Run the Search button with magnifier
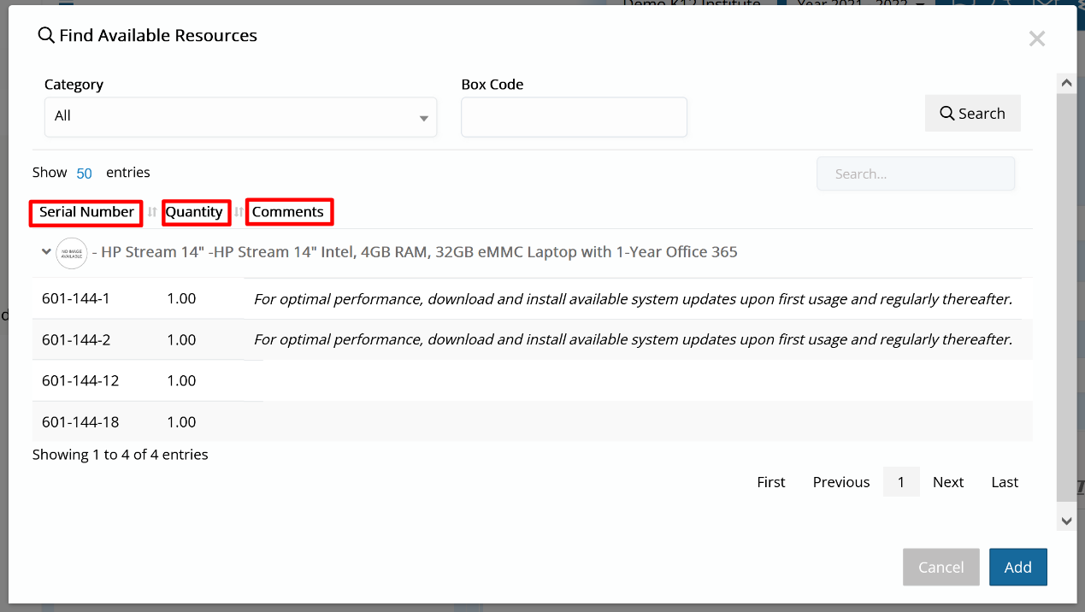 click(972, 114)
